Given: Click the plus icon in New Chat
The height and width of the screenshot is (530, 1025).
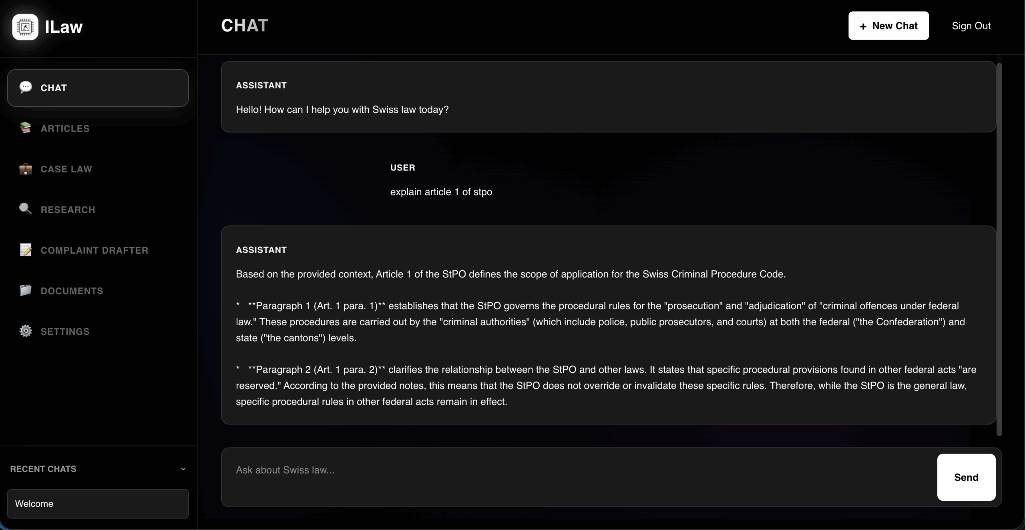Looking at the screenshot, I should 863,26.
